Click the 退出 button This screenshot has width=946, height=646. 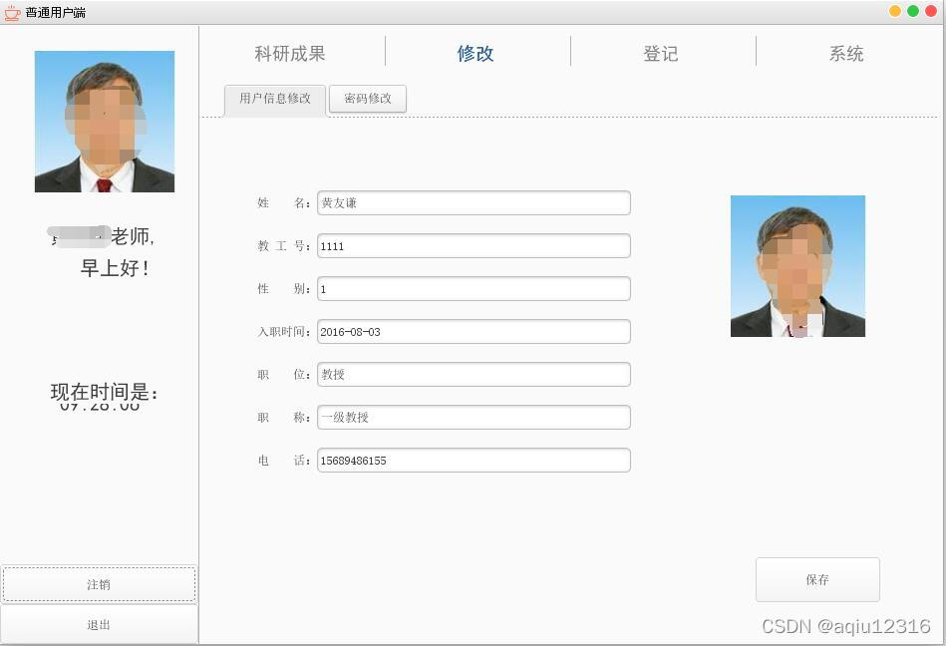click(x=99, y=624)
